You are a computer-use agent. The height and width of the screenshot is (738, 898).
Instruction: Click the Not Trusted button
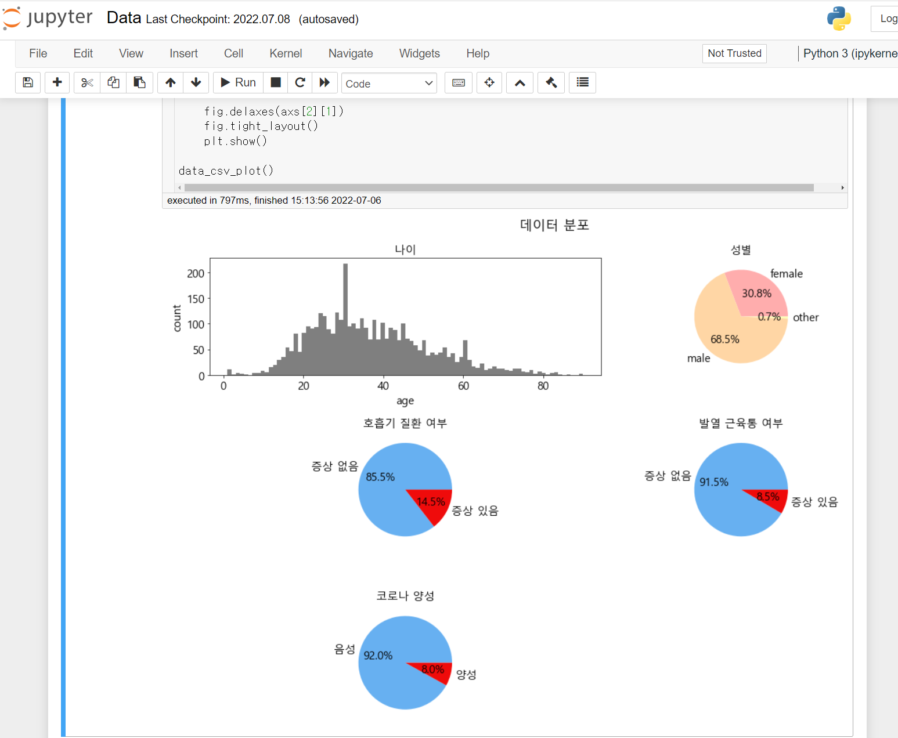734,53
